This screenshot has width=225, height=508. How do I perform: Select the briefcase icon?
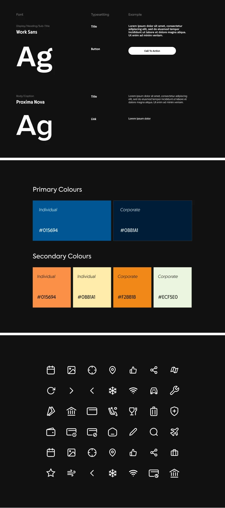pyautogui.click(x=174, y=453)
